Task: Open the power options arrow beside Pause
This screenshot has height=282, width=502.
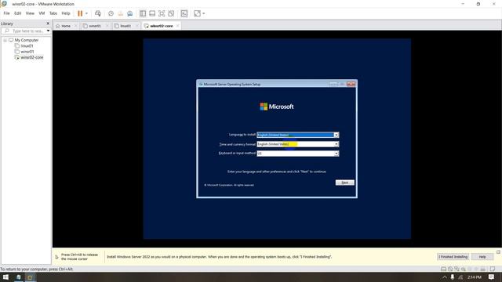Action: (86, 13)
